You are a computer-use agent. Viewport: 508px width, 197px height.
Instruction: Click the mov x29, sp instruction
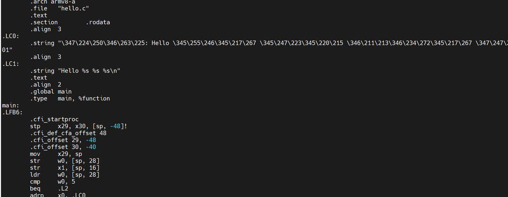tap(56, 154)
